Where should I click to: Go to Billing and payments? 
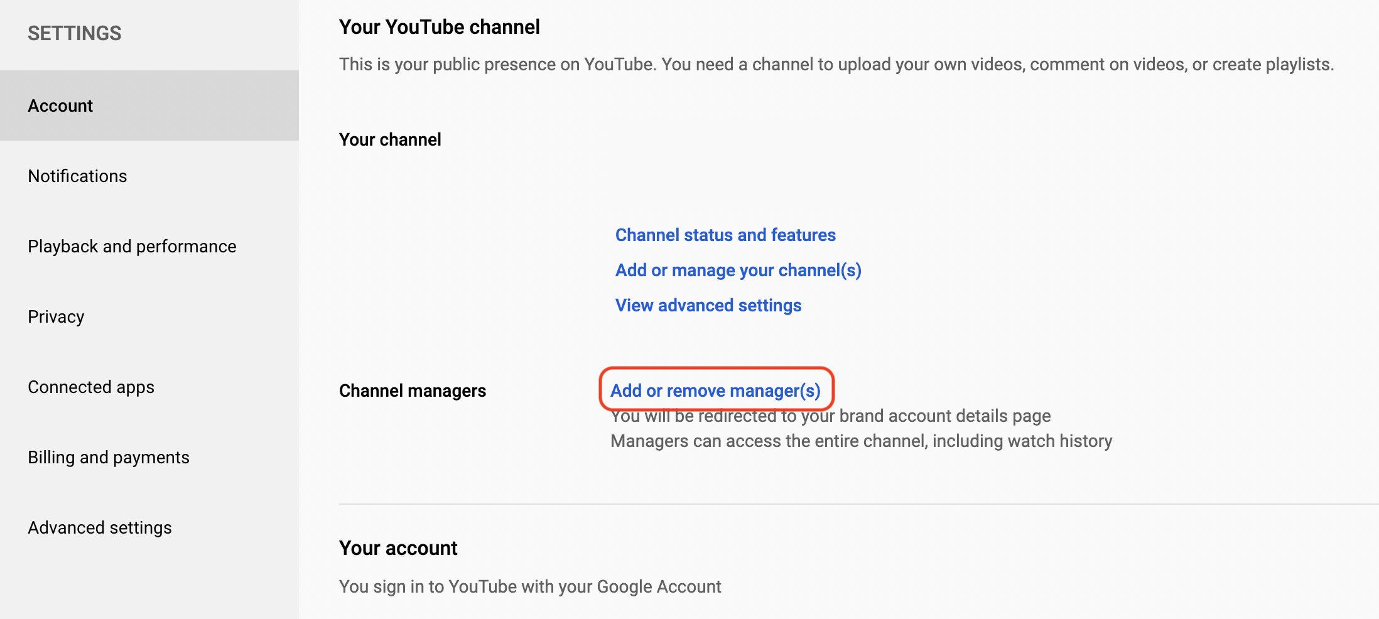point(149,457)
